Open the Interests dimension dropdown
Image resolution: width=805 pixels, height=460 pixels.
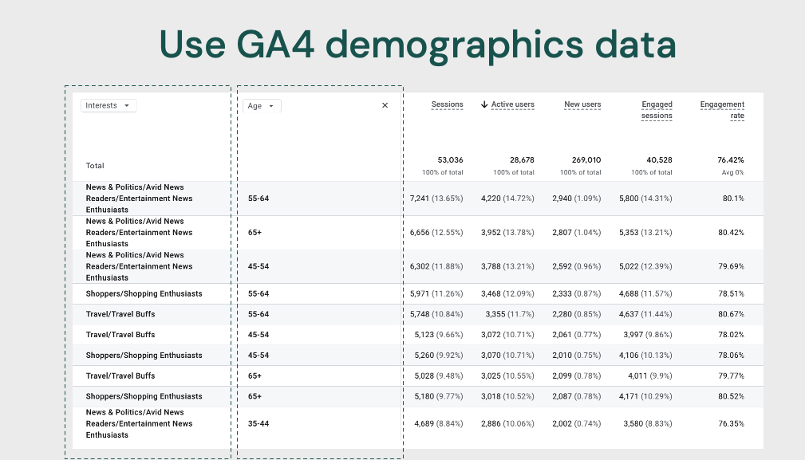109,106
